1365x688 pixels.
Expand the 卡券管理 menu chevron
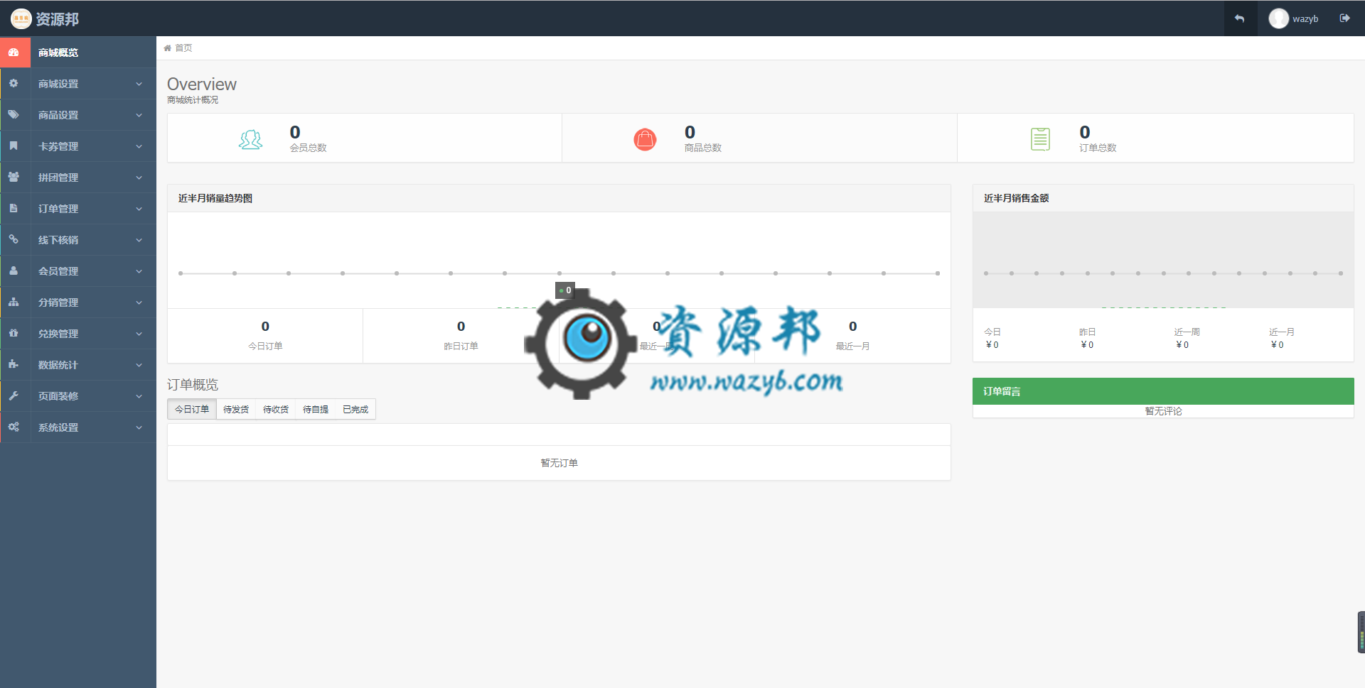[139, 146]
